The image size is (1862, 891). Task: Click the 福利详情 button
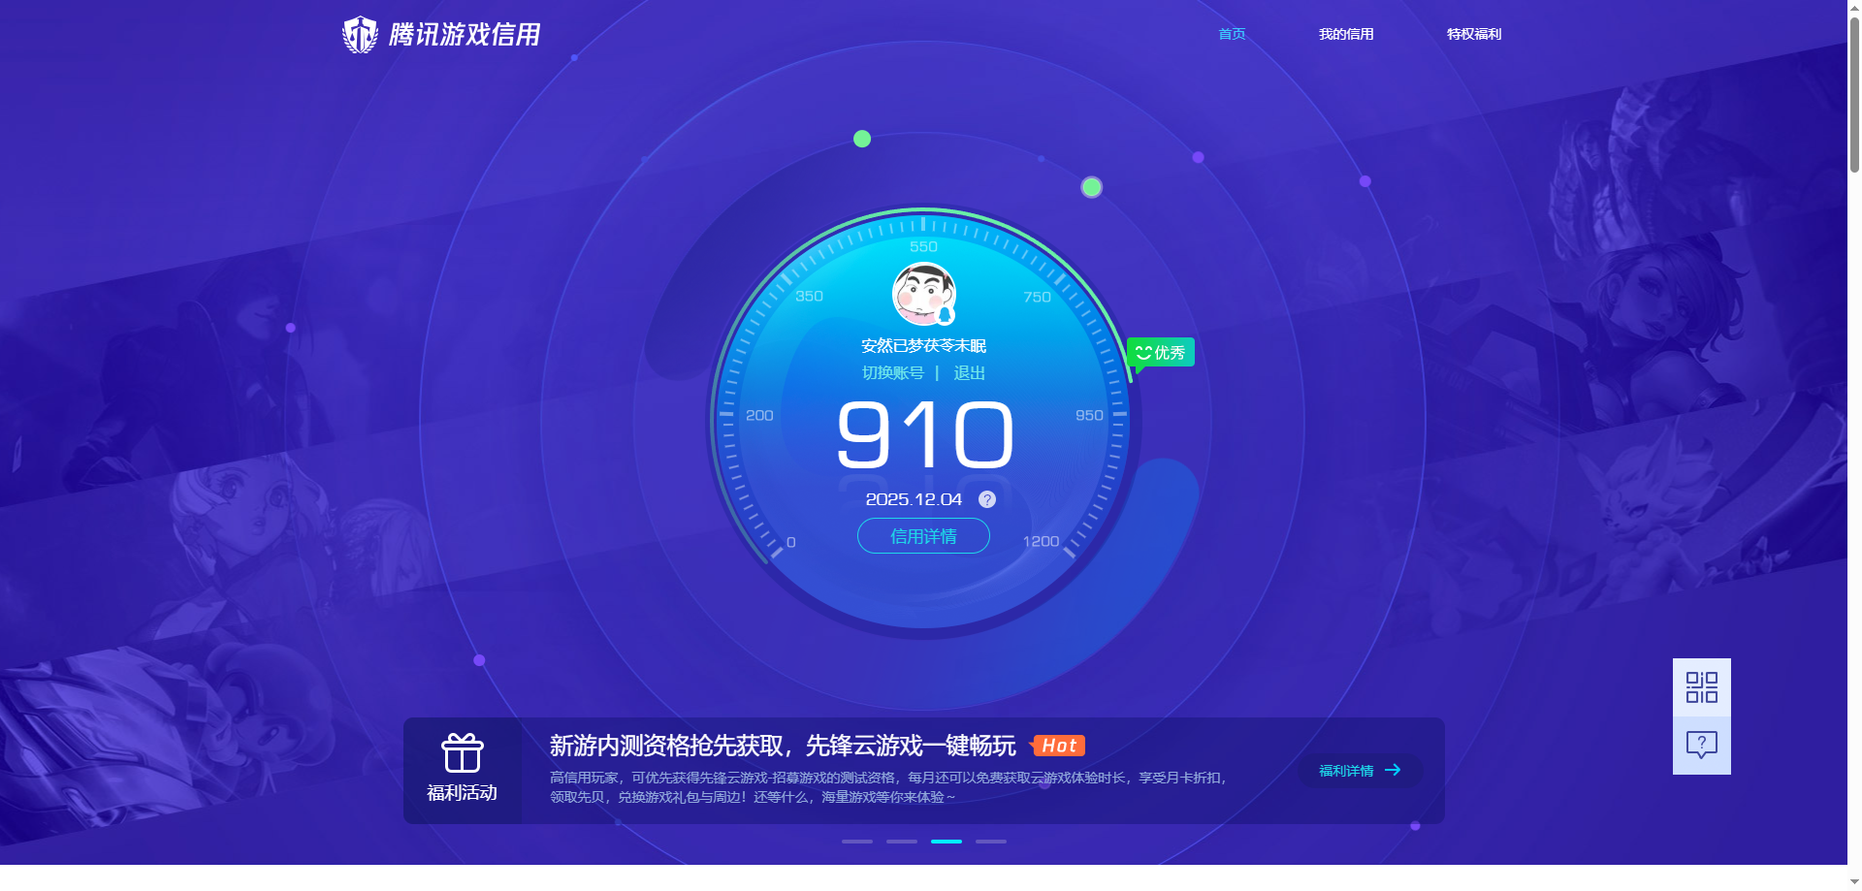coord(1361,770)
